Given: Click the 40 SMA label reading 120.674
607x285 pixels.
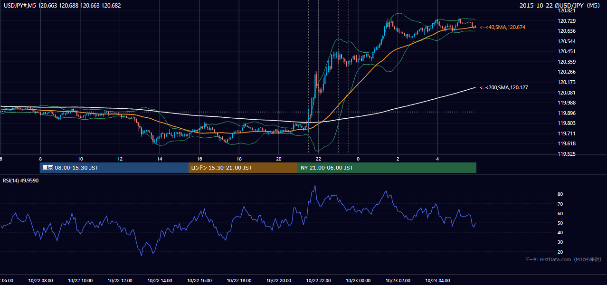Looking at the screenshot, I should 502,28.
